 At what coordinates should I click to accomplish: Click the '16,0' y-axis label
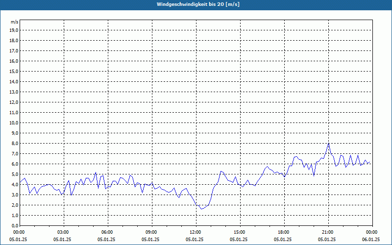click(x=14, y=61)
